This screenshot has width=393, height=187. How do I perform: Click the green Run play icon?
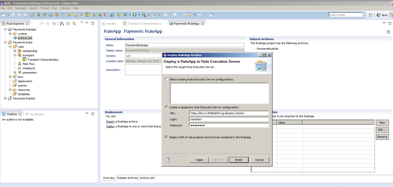[x=135, y=15]
